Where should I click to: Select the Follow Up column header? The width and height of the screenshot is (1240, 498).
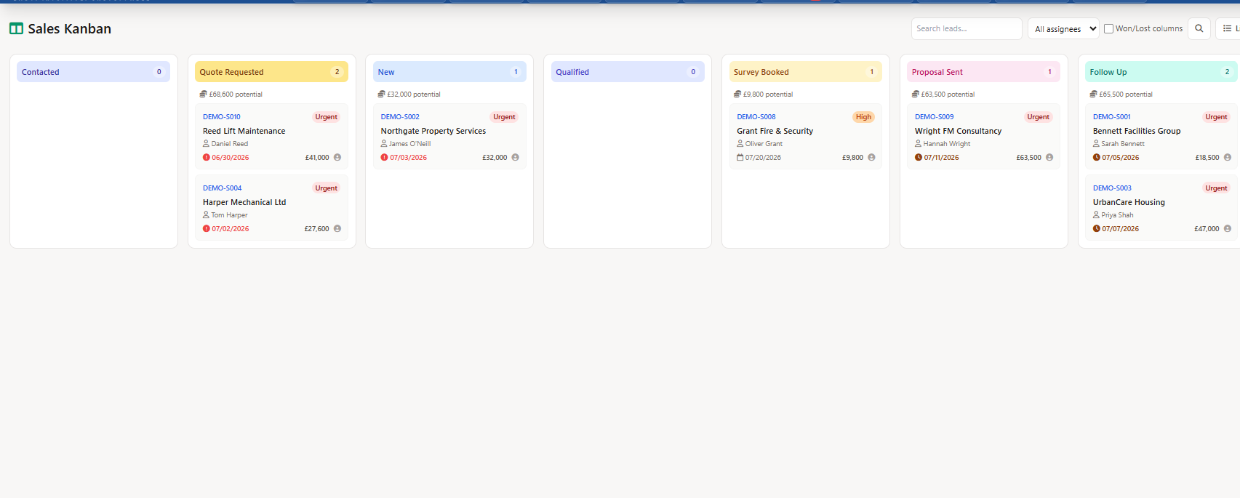(x=1161, y=72)
